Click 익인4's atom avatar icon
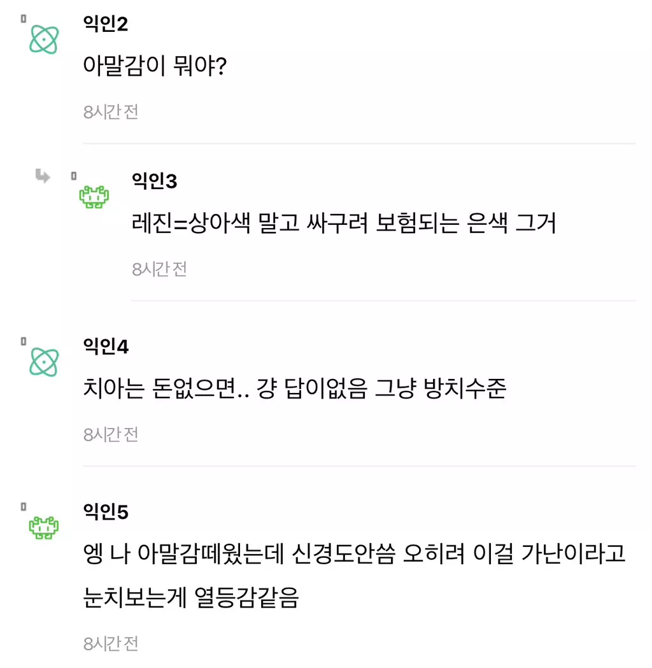652x668 pixels. tap(45, 362)
